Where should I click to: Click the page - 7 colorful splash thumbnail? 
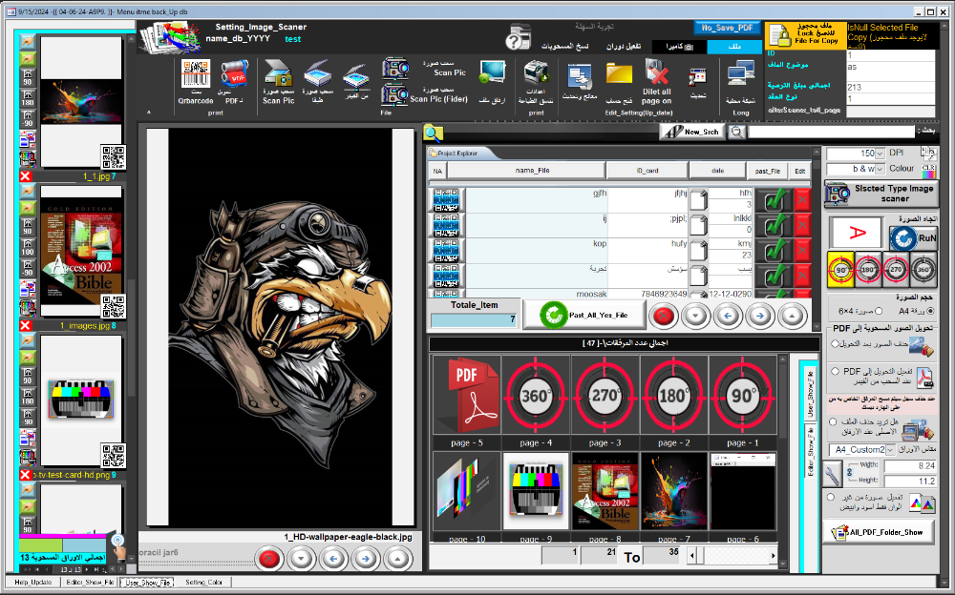point(673,491)
